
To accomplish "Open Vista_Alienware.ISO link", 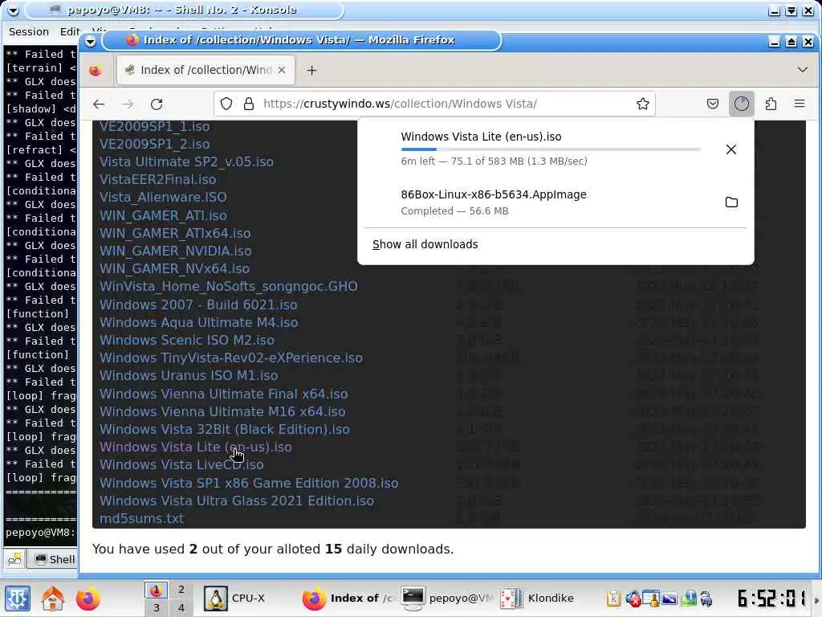I will click(163, 198).
